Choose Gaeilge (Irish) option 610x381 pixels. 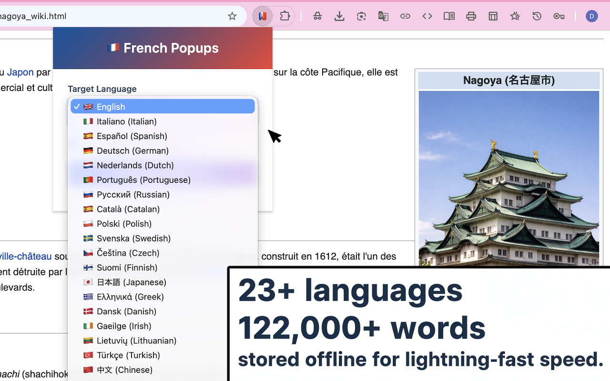coord(163,326)
